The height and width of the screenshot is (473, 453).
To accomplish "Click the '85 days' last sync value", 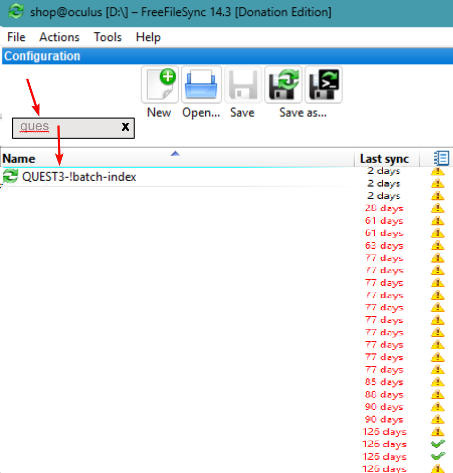I will point(383,382).
